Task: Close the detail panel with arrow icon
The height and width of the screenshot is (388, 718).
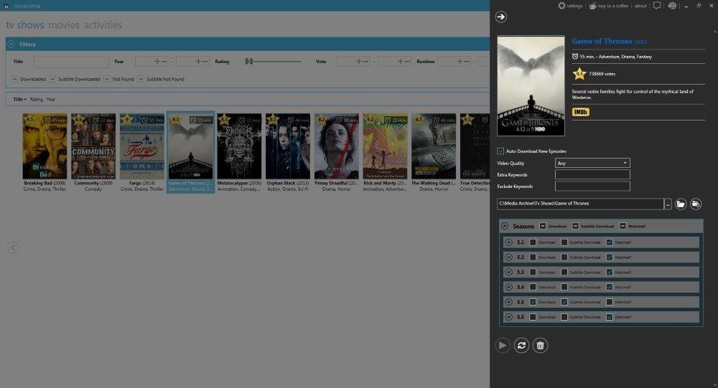Action: [x=501, y=17]
